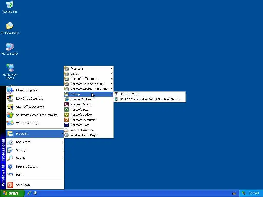Click Set Program Access and Defaults icon
The width and height of the screenshot is (263, 197).
click(x=10, y=115)
